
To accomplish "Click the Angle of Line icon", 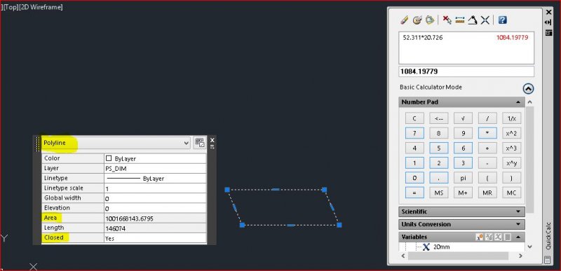I will point(472,20).
